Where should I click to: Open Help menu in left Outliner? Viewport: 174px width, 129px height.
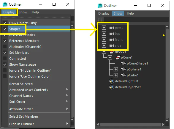[35, 12]
